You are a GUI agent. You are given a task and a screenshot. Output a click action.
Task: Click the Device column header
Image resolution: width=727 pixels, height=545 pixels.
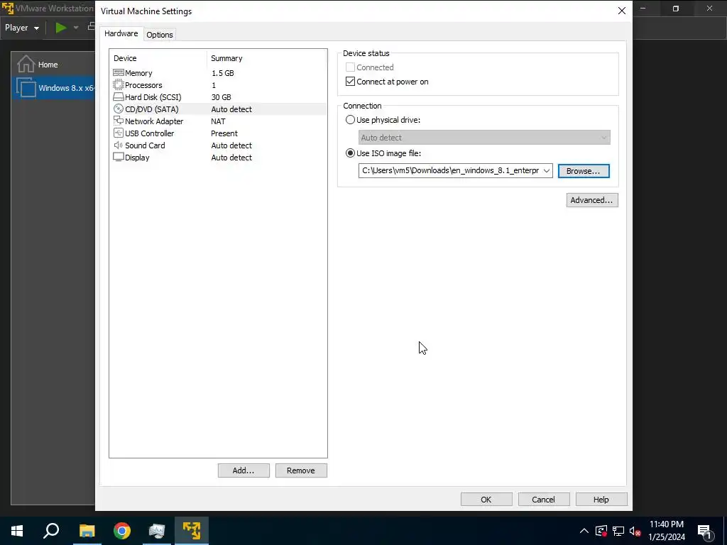pyautogui.click(x=158, y=58)
